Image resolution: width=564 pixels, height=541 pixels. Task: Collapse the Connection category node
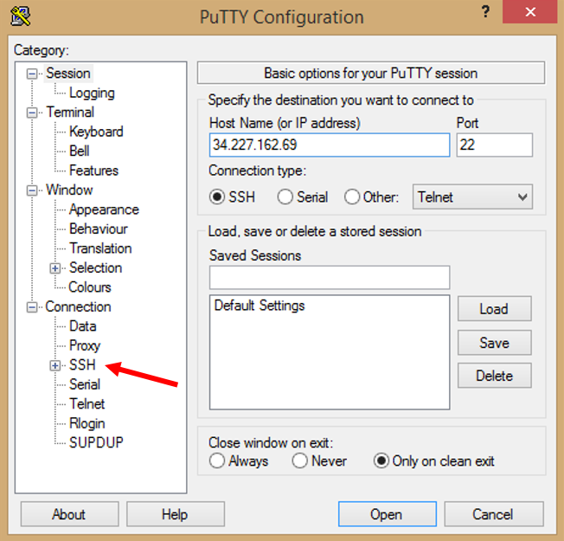pos(33,307)
